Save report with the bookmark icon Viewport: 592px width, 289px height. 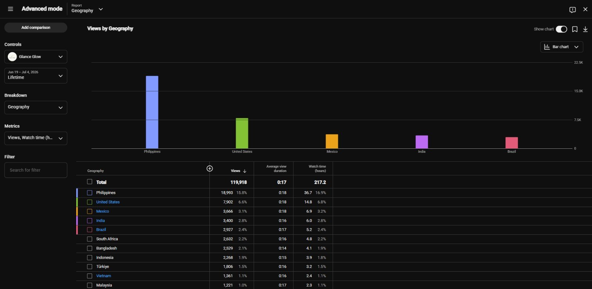575,29
